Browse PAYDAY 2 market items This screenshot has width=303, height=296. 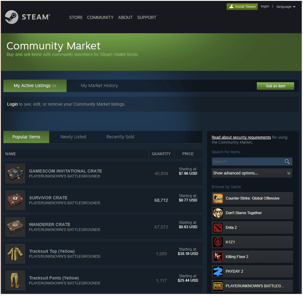click(252, 271)
